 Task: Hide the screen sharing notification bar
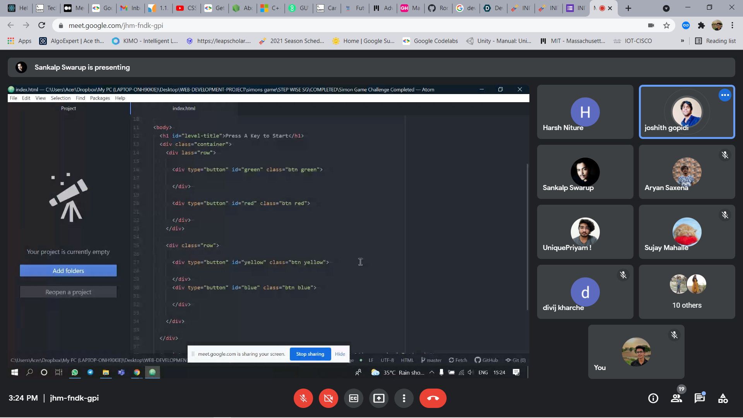pos(340,354)
